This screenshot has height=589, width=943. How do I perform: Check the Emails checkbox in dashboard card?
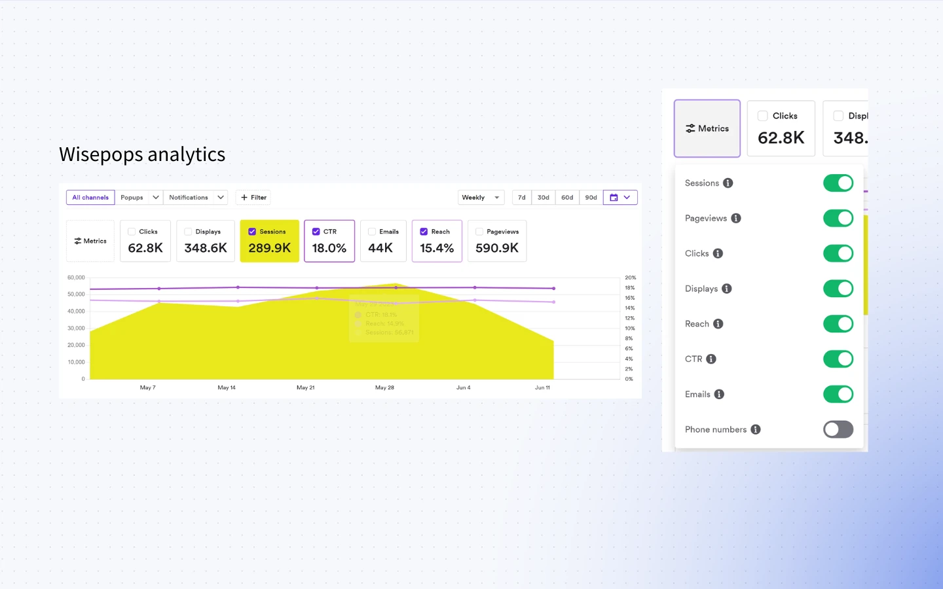coord(372,232)
